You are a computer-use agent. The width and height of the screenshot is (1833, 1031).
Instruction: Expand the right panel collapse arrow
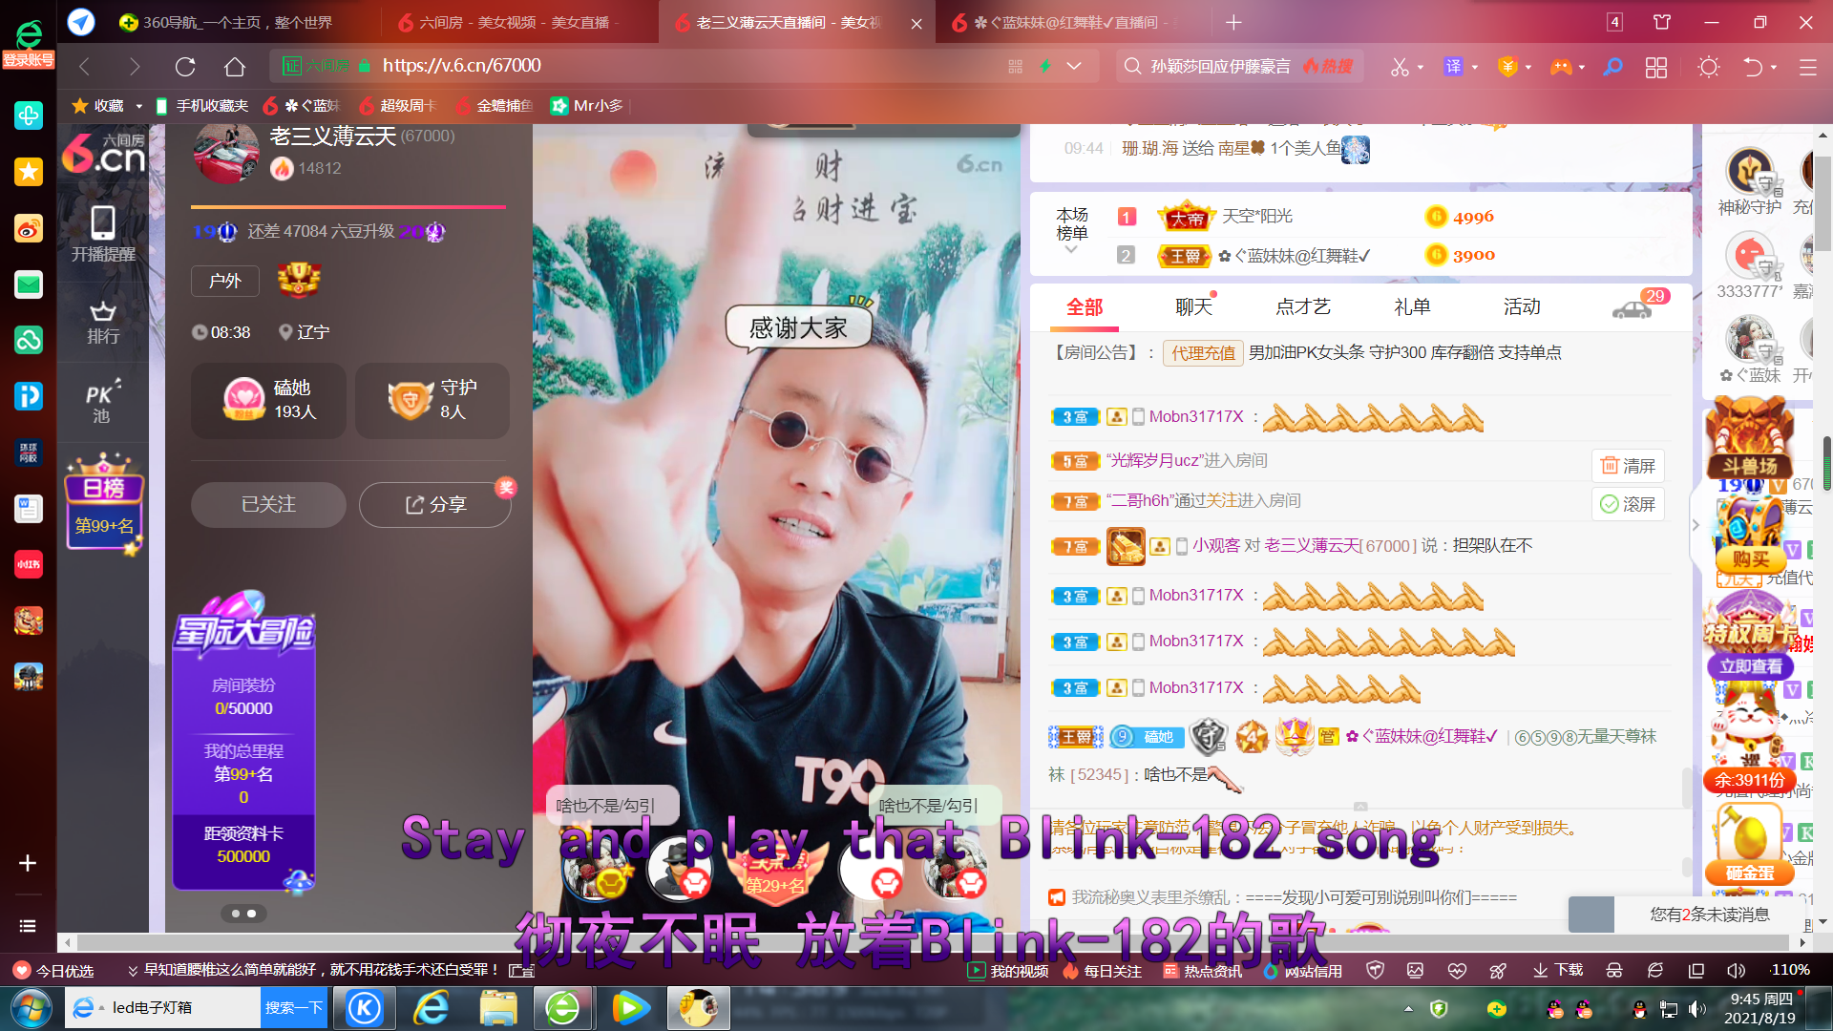(1696, 525)
